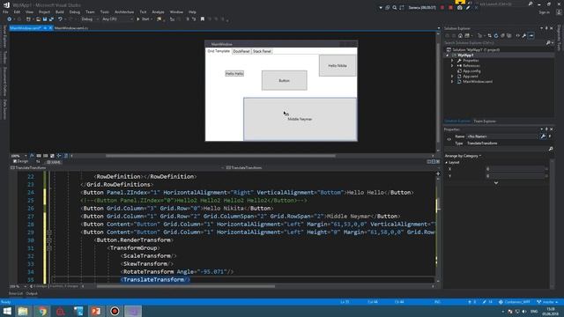The height and width of the screenshot is (317, 564).
Task: Click the X value field under Layout
Action: coord(515,169)
